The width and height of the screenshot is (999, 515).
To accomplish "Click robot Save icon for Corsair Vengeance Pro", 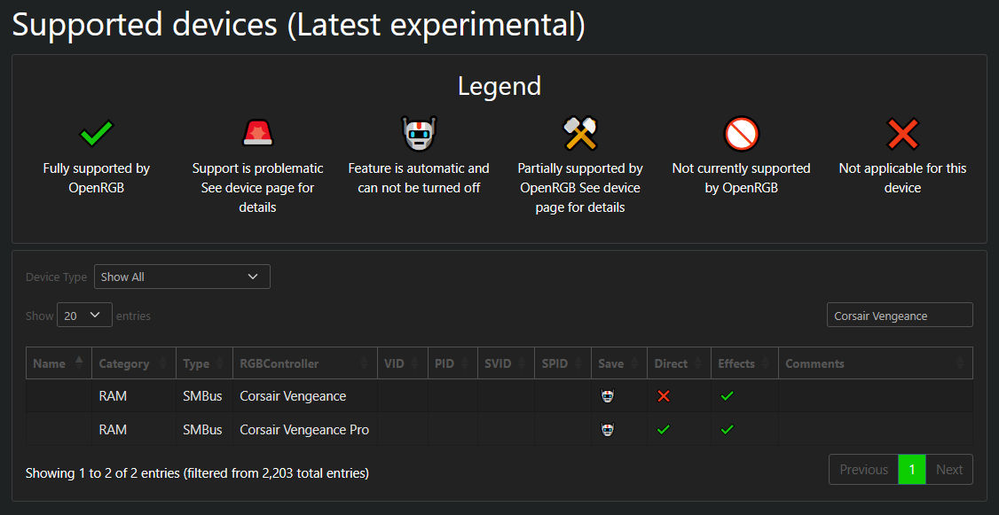I will (x=608, y=430).
